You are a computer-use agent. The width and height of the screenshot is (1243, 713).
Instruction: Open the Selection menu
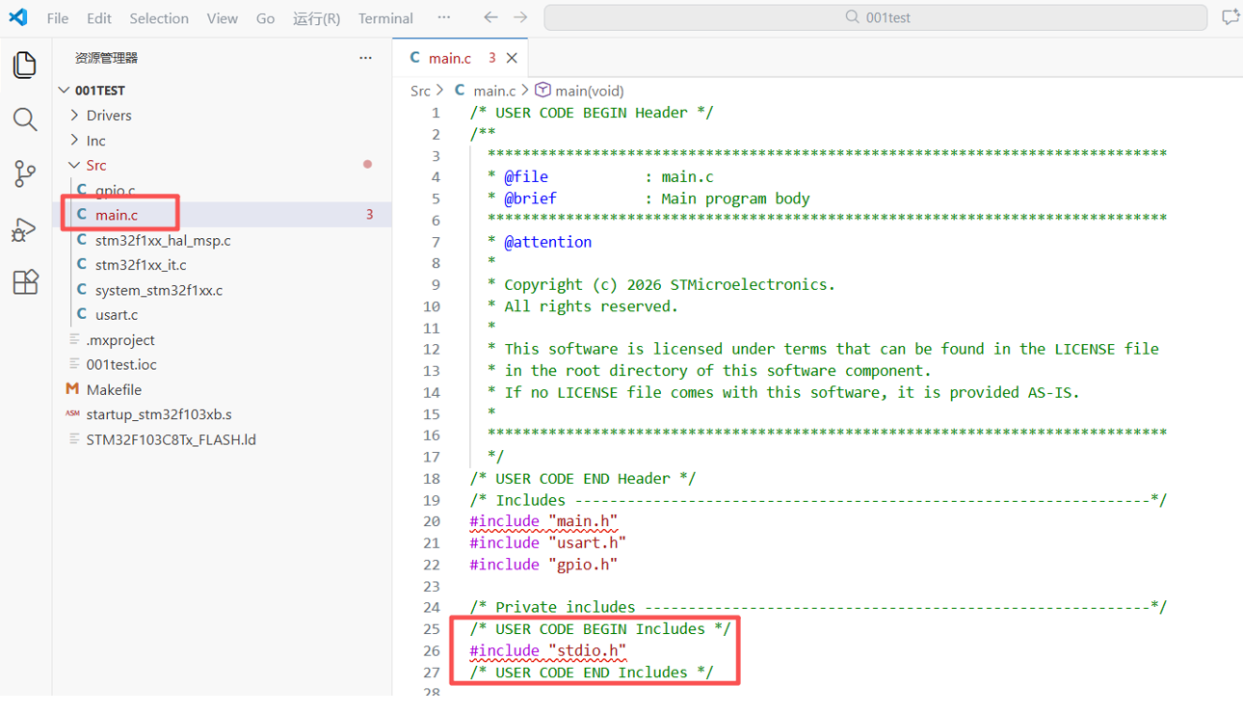(159, 18)
